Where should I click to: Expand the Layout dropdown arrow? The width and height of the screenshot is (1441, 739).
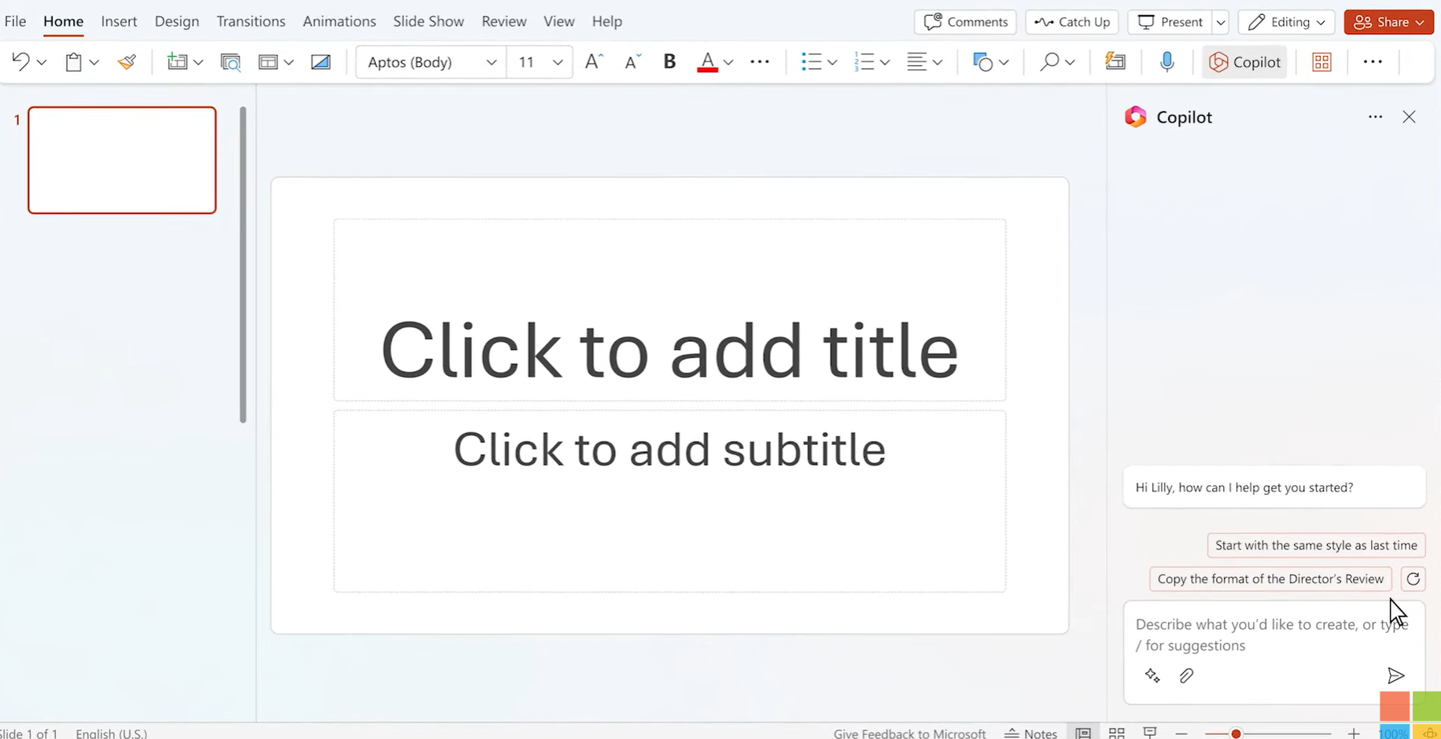coord(289,62)
